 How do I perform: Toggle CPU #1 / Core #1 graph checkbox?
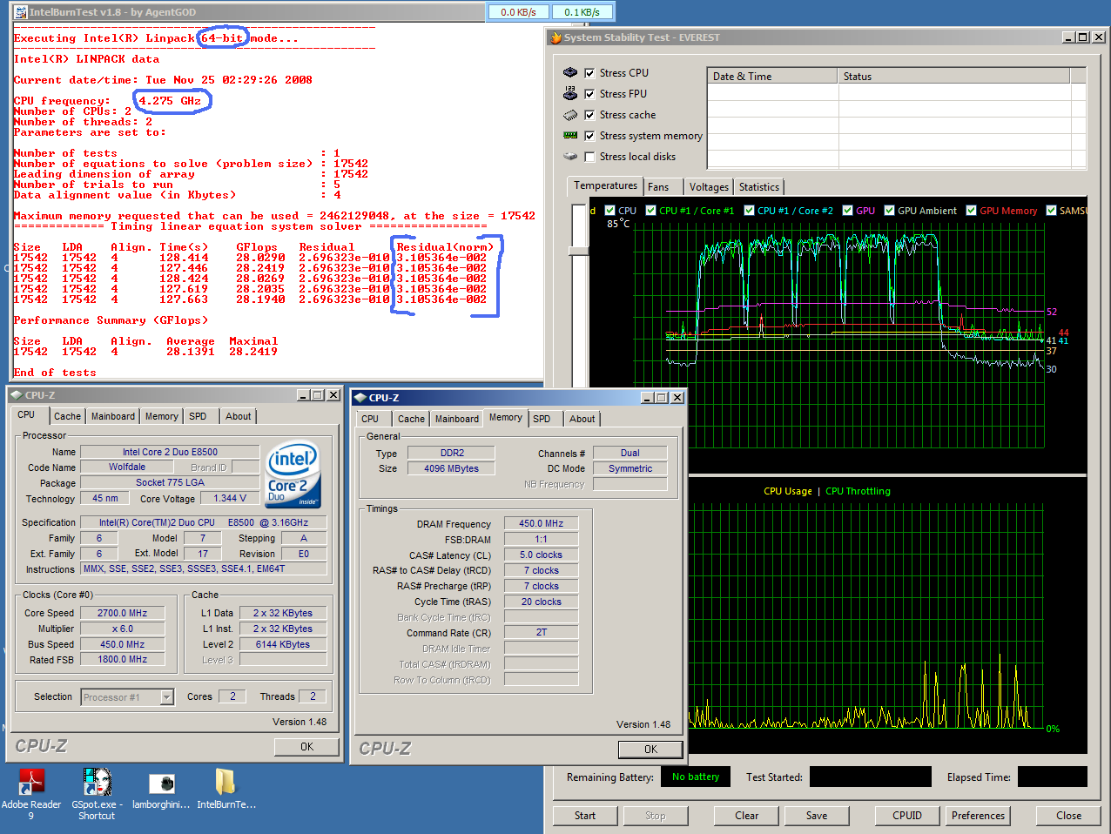[650, 211]
